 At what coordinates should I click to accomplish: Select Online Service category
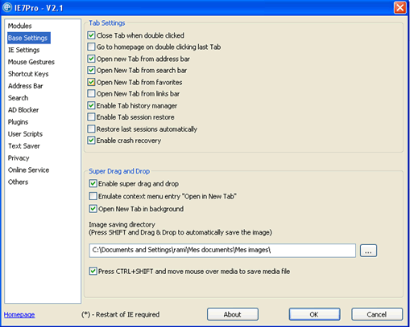[x=28, y=170]
